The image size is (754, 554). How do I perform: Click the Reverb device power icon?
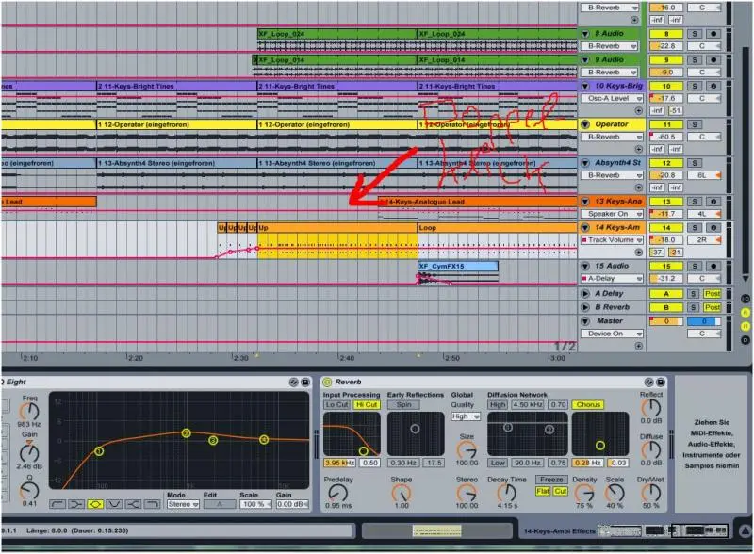(327, 382)
